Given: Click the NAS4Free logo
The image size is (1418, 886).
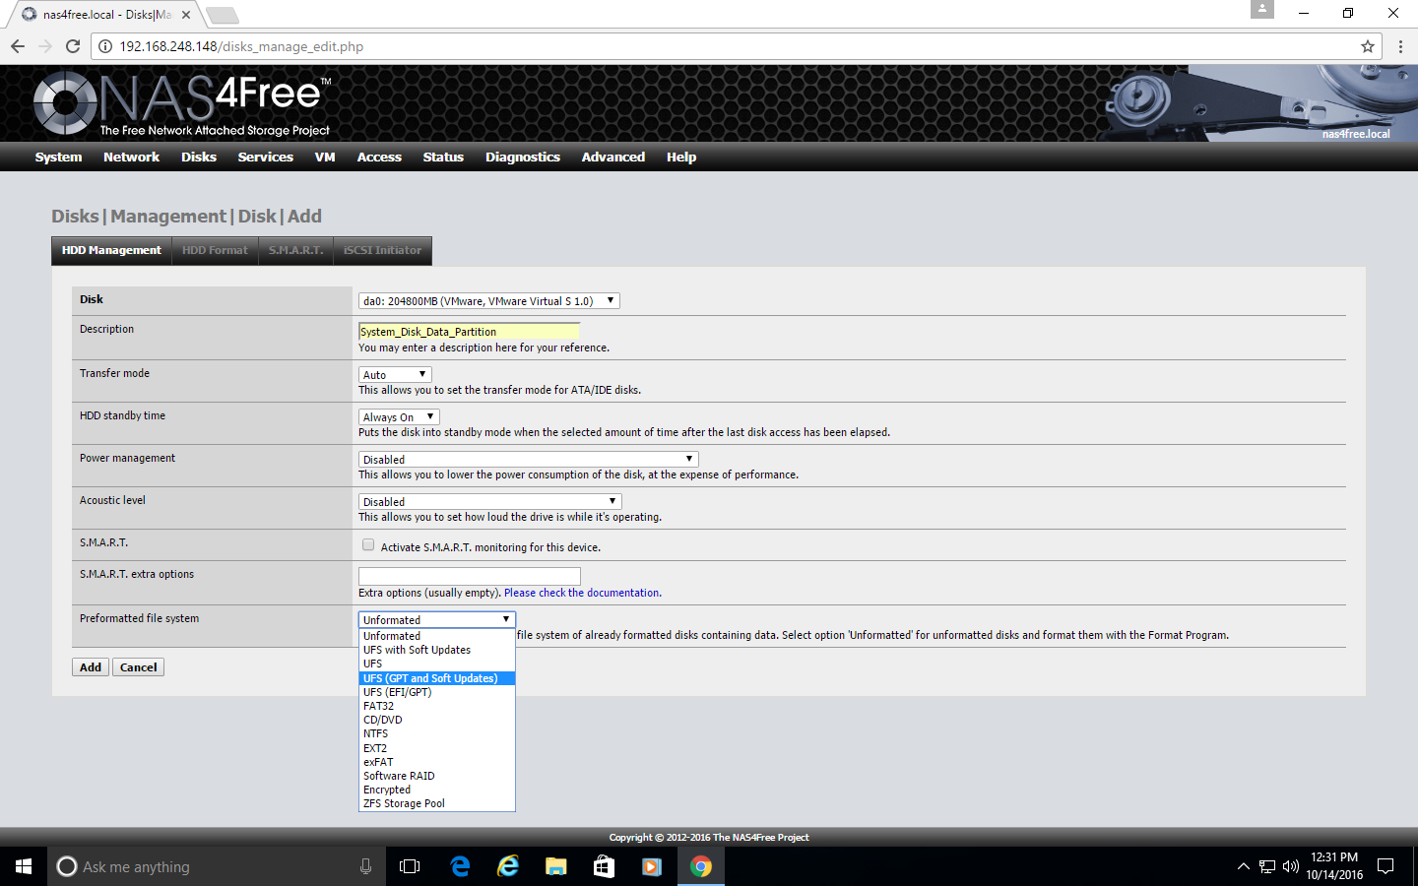Looking at the screenshot, I should (x=182, y=103).
